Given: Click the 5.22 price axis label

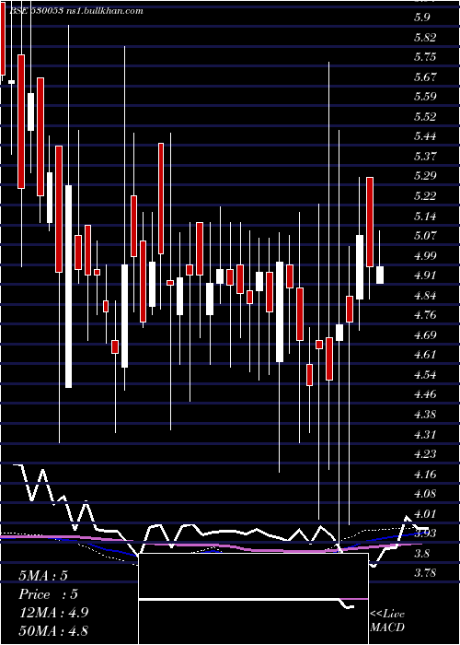Looking at the screenshot, I should click(x=425, y=195).
